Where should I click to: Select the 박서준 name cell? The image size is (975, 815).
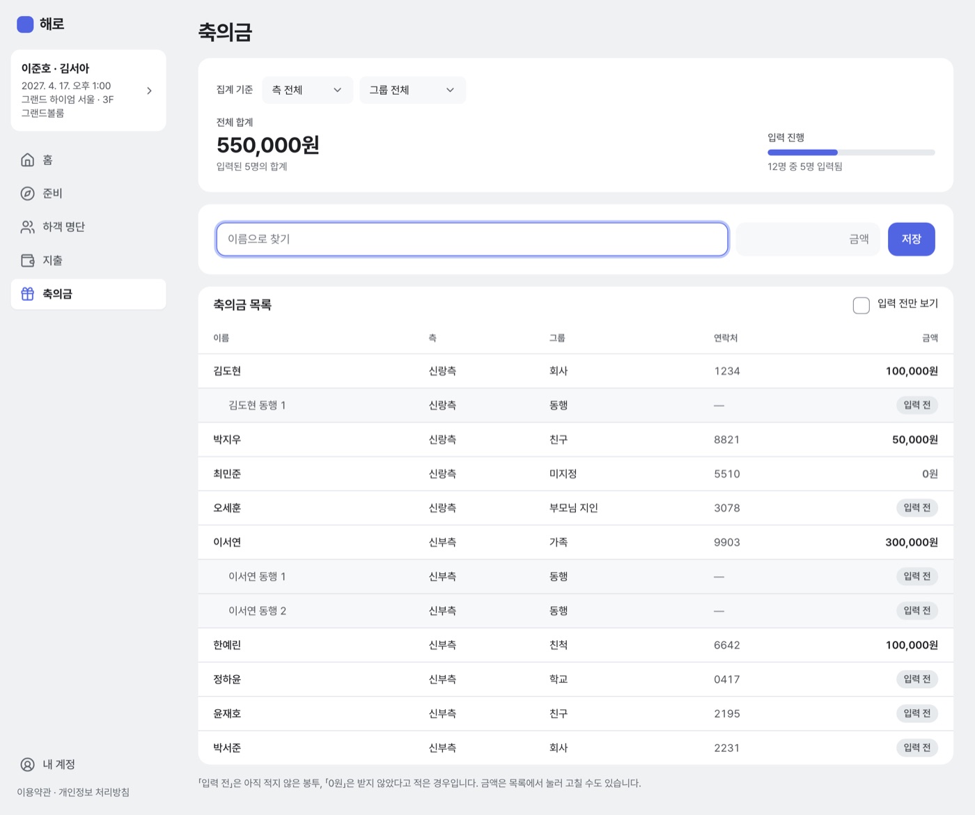coord(227,747)
